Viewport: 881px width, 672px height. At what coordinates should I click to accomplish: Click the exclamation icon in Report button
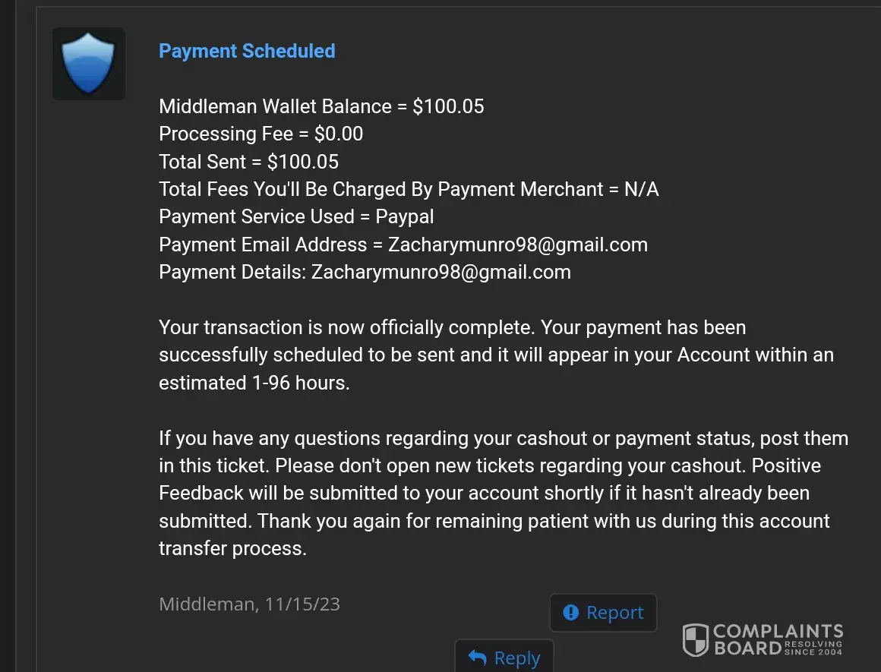570,612
